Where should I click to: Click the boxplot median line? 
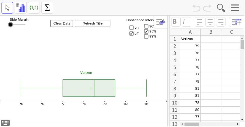pyautogui.click(x=94, y=88)
